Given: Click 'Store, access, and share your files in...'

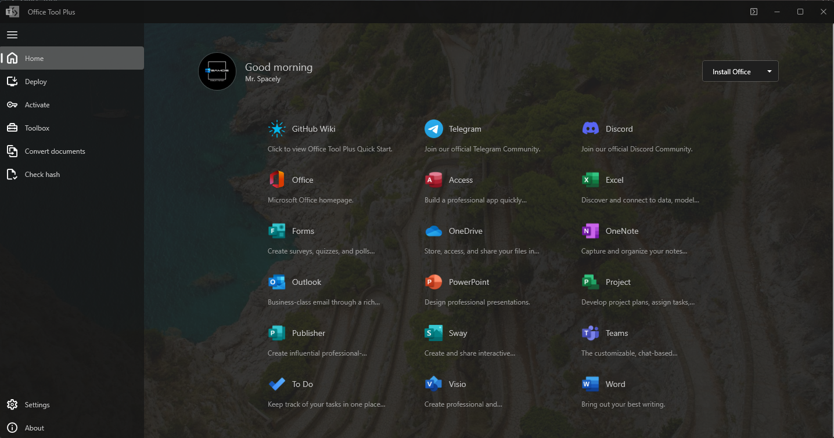Looking at the screenshot, I should (x=482, y=251).
